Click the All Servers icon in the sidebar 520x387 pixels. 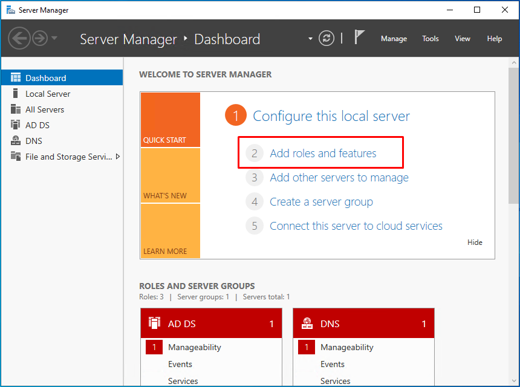tap(16, 109)
